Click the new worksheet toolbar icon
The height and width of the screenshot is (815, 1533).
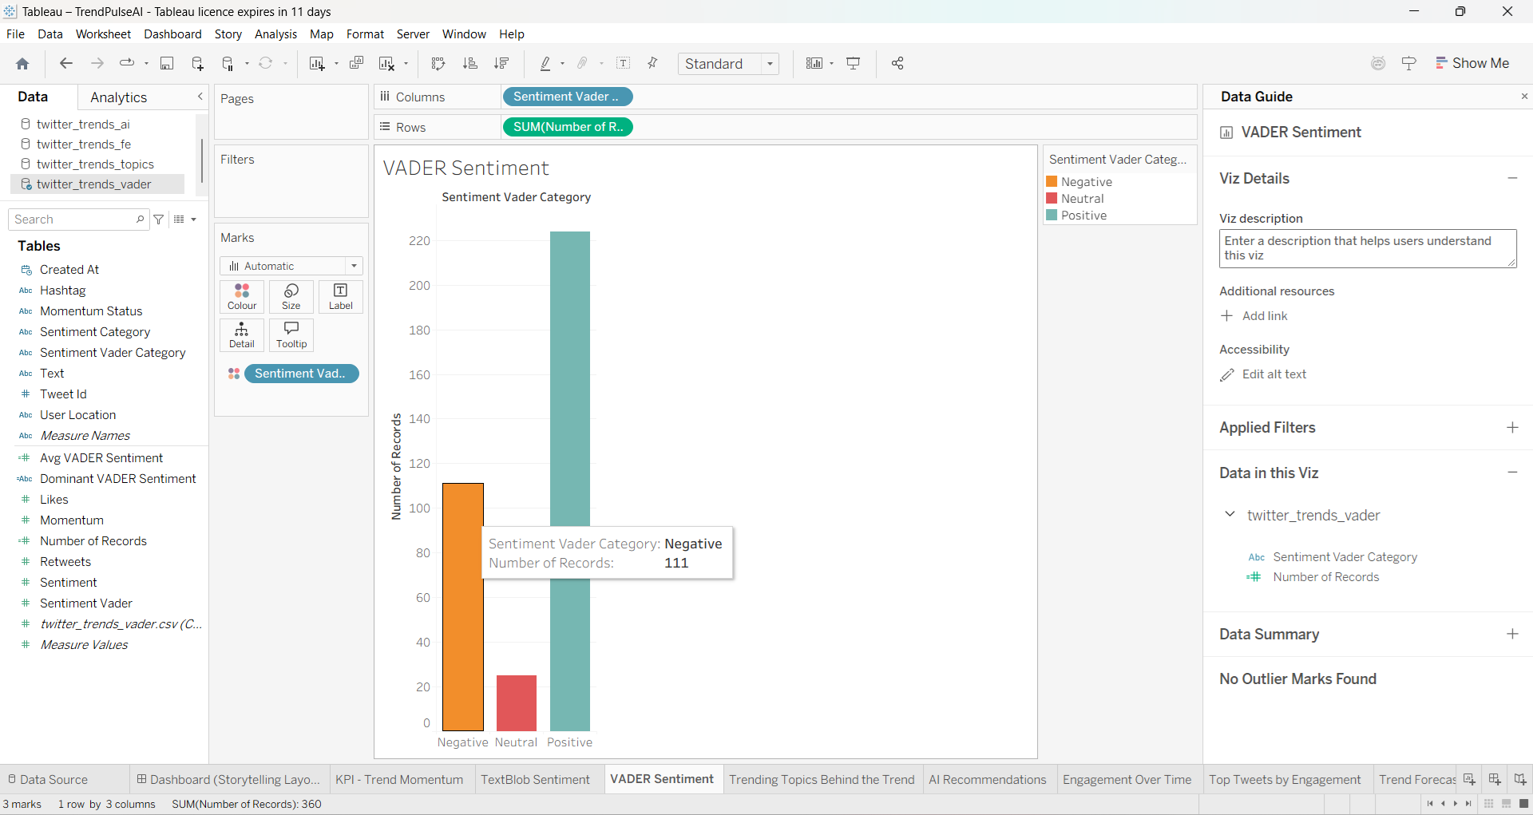pos(317,63)
